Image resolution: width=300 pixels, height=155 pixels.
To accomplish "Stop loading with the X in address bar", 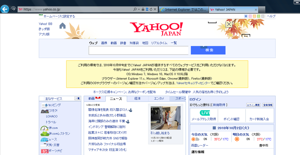I will [x=155, y=9].
